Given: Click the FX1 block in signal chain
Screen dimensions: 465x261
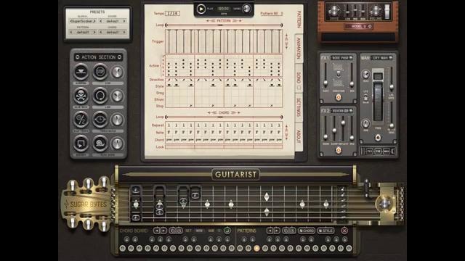Looking at the screenshot, I should [x=370, y=152].
